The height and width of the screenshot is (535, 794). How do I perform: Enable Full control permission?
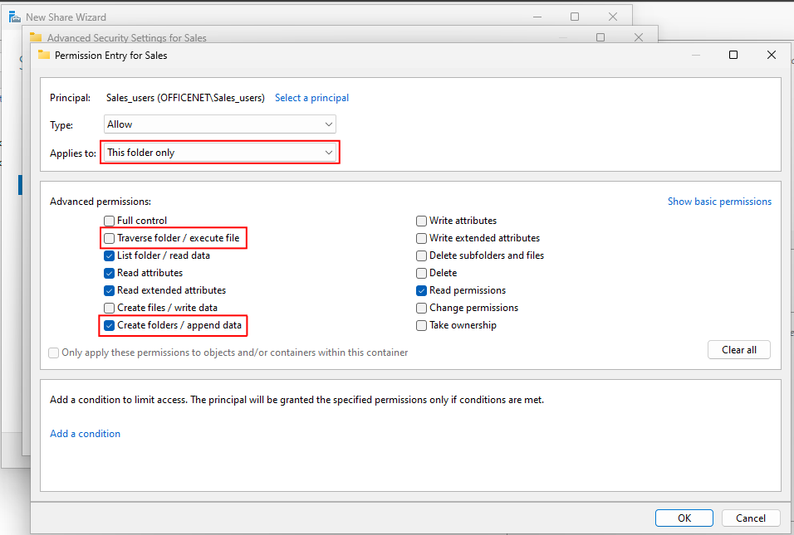[x=109, y=221]
